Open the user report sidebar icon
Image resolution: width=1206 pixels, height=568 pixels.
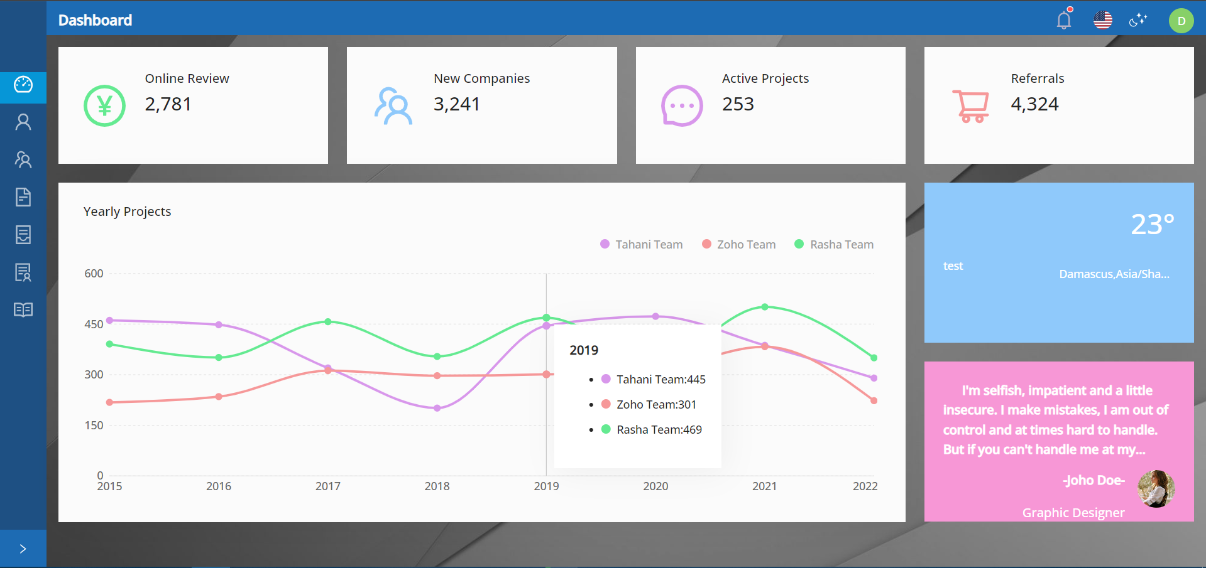coord(23,272)
